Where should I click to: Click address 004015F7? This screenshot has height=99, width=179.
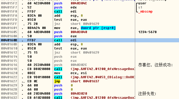coord(9,7)
